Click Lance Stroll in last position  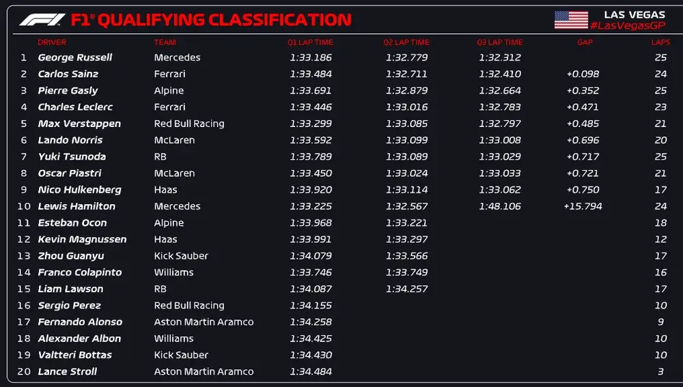[68, 371]
